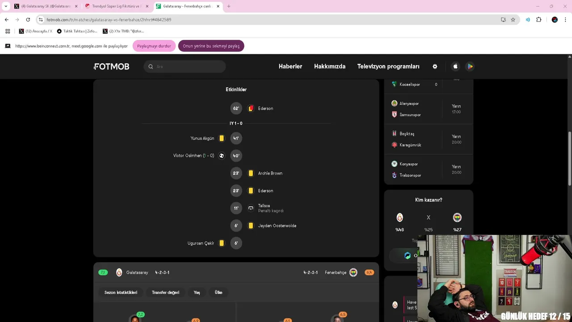Switch to Trendyol Süper Lig Fikstürü tab
Screen dimensions: 572x322
[x=117, y=6]
